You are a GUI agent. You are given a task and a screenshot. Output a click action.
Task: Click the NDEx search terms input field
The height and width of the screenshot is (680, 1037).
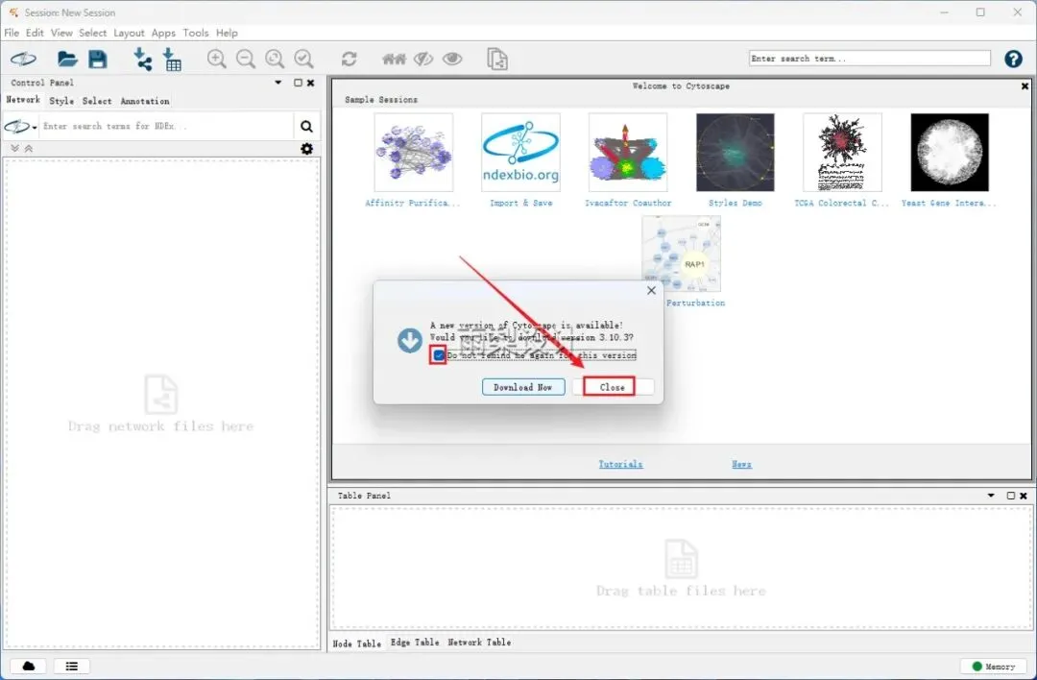[166, 126]
